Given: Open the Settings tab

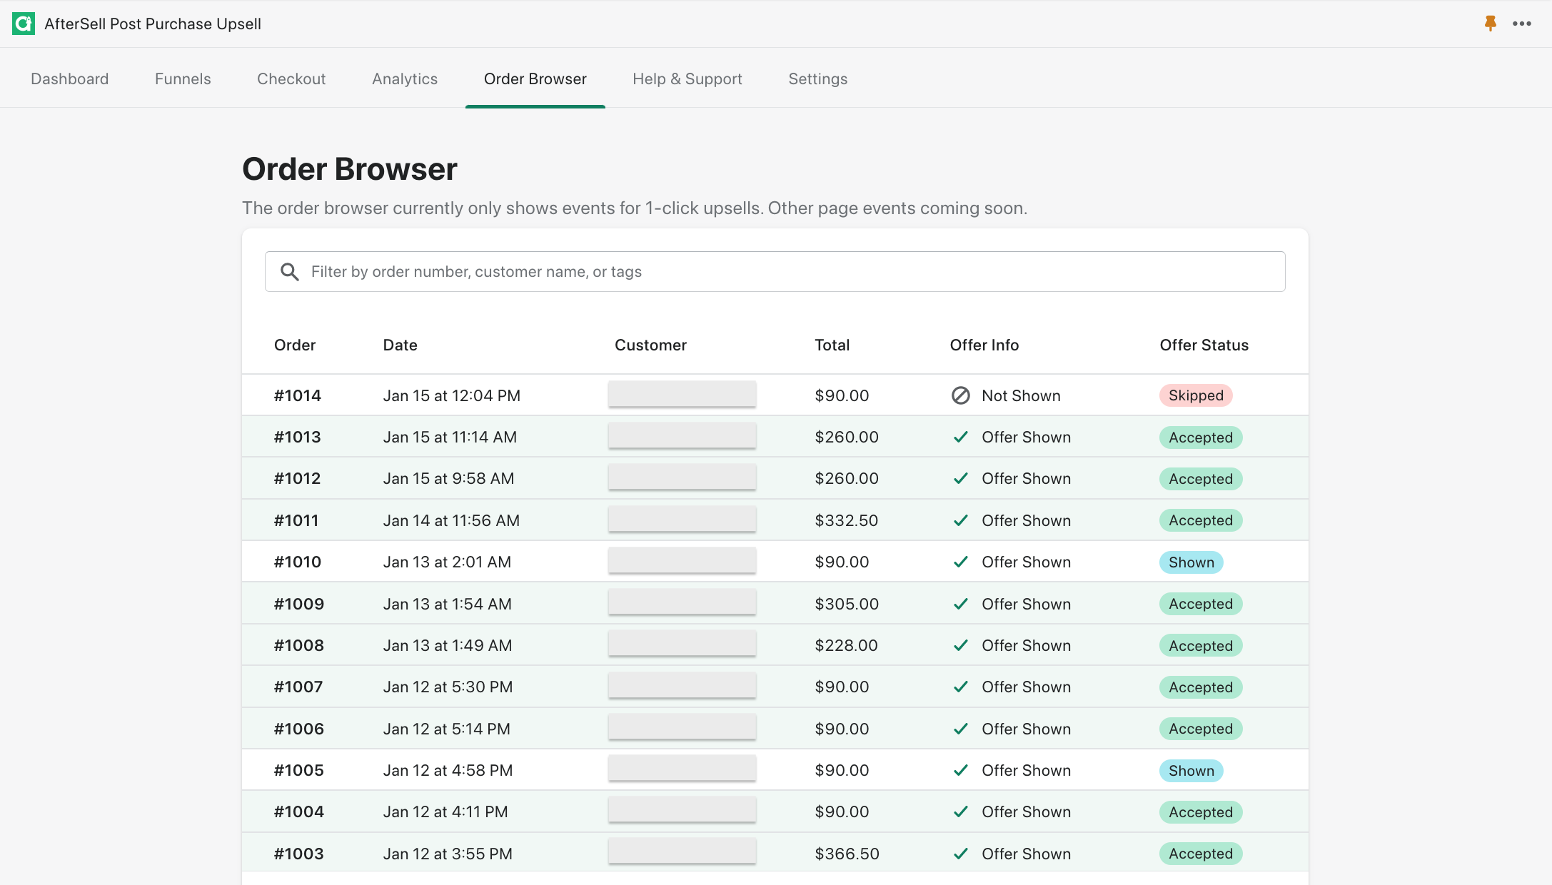Looking at the screenshot, I should click(x=818, y=79).
